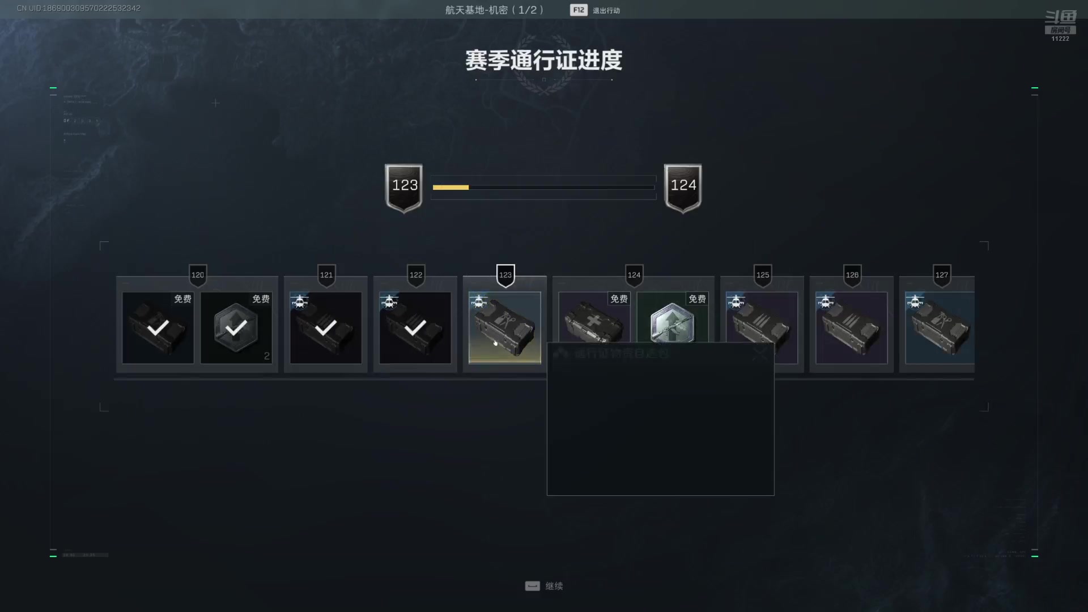Click the level 123 shield badge
The width and height of the screenshot is (1088, 612).
tap(404, 188)
